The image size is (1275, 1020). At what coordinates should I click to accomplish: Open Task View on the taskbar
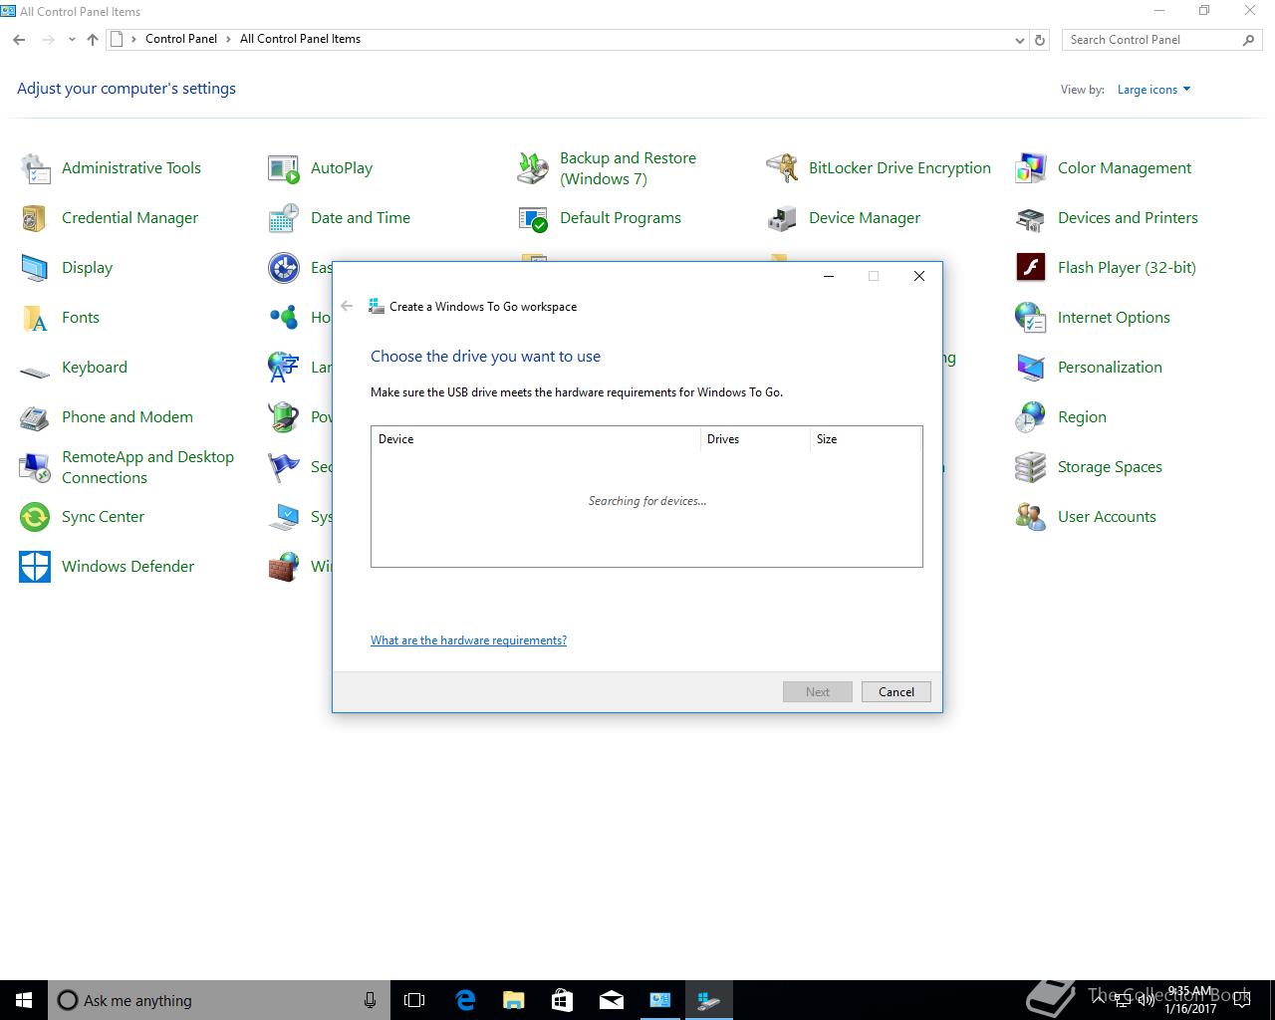[x=414, y=1000]
